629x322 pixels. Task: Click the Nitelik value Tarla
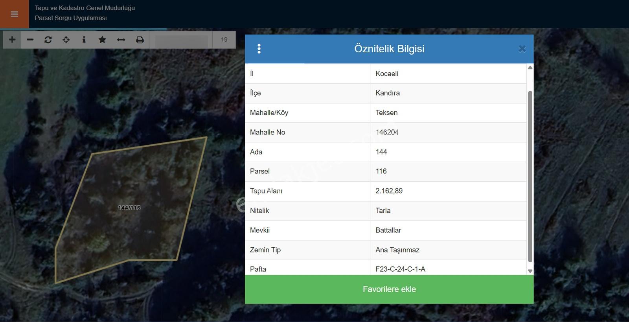(x=383, y=210)
